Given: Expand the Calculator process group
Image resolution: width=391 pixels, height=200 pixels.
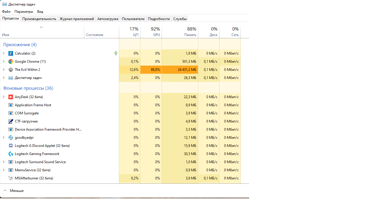Looking at the screenshot, I should (3, 53).
